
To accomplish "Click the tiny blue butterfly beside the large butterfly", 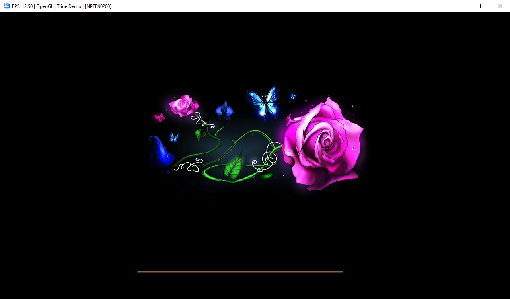I will [293, 96].
